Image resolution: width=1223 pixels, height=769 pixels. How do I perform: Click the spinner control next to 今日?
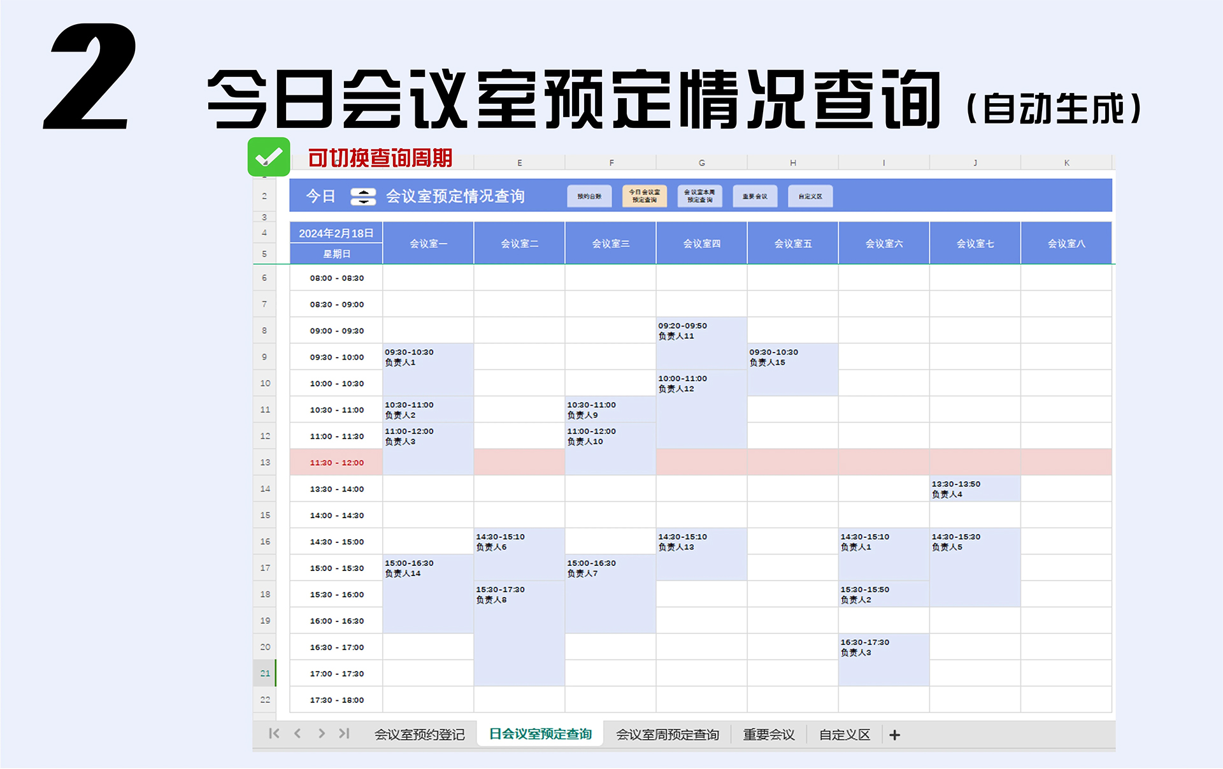363,197
